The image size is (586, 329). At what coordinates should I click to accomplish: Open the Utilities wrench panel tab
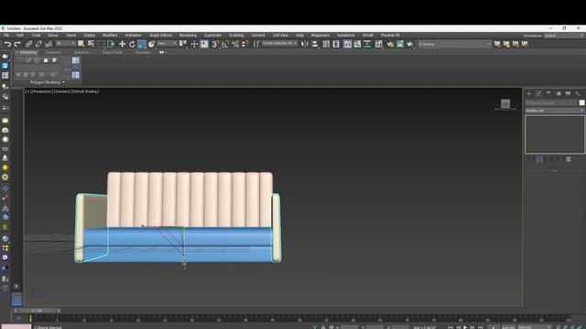click(x=578, y=93)
